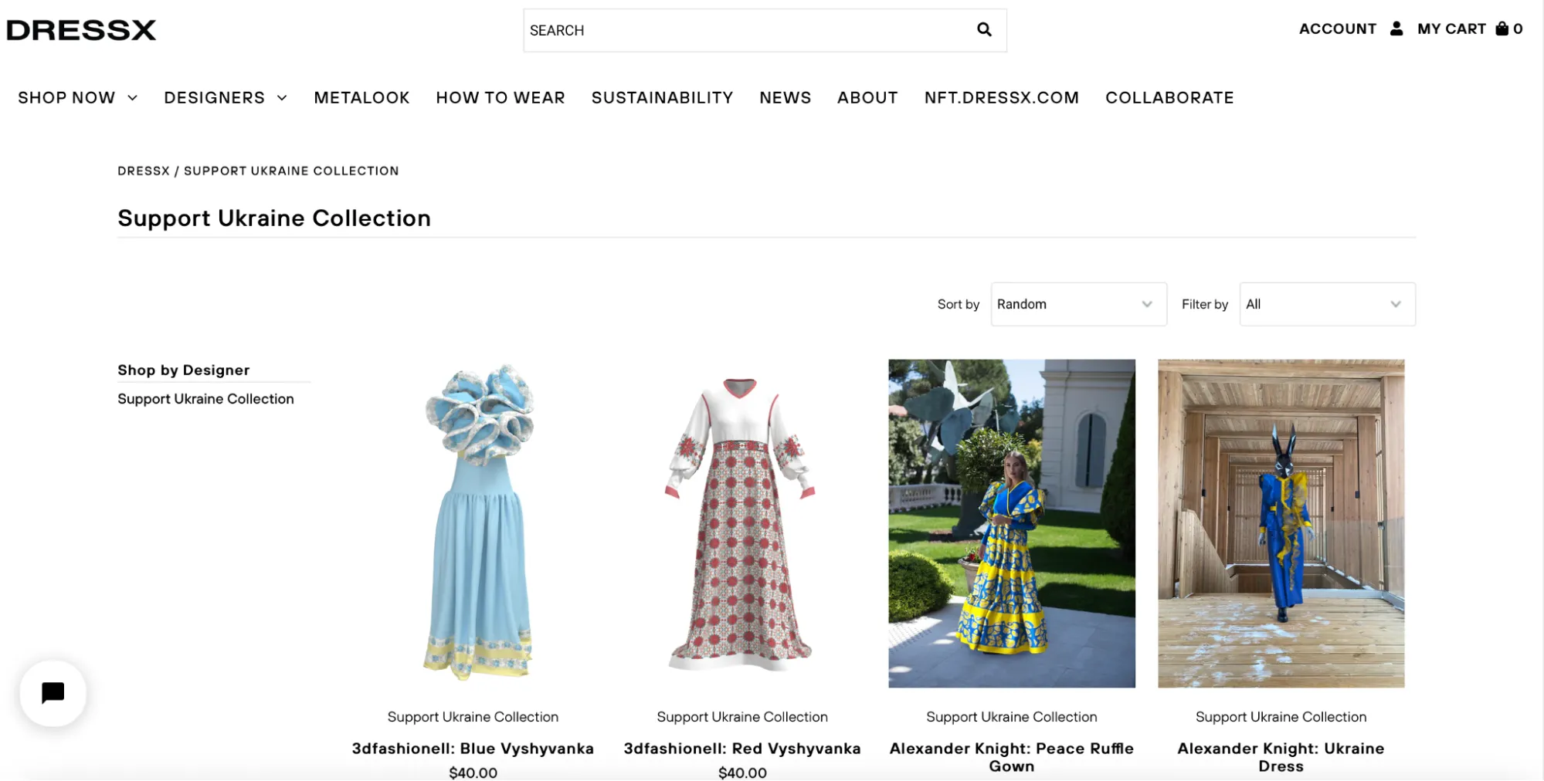Click the DRESSX logo

81,30
